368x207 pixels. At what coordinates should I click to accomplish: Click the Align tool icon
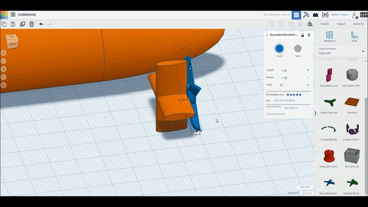coord(300,24)
